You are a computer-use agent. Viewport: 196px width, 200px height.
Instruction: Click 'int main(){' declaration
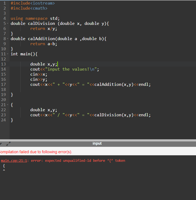(24, 54)
